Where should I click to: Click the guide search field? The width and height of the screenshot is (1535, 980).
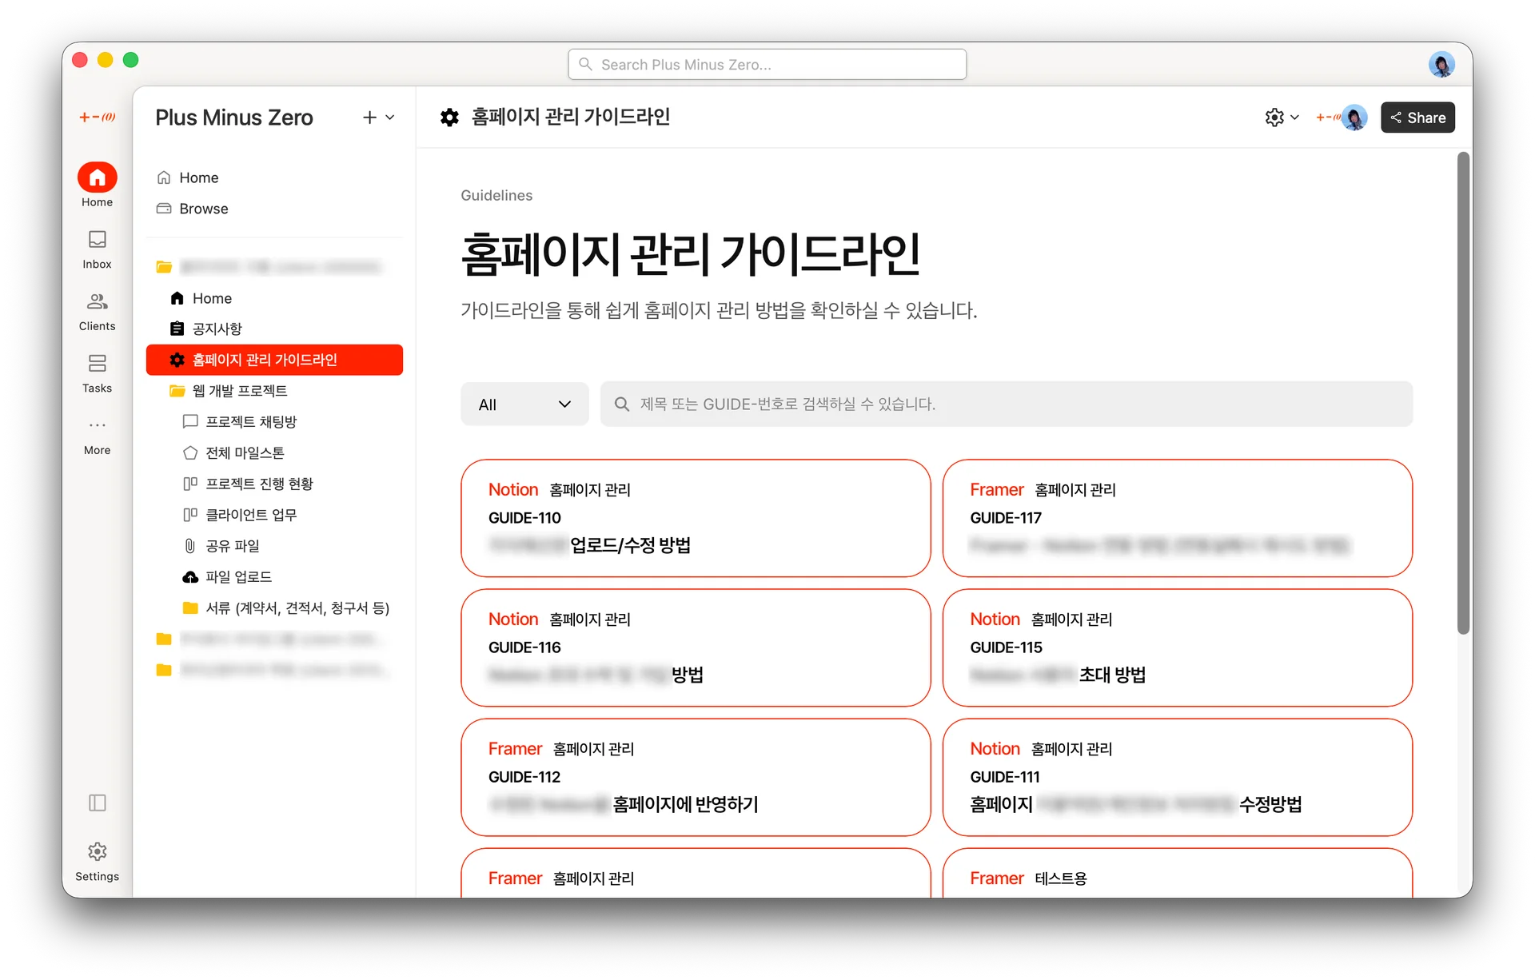click(1006, 404)
